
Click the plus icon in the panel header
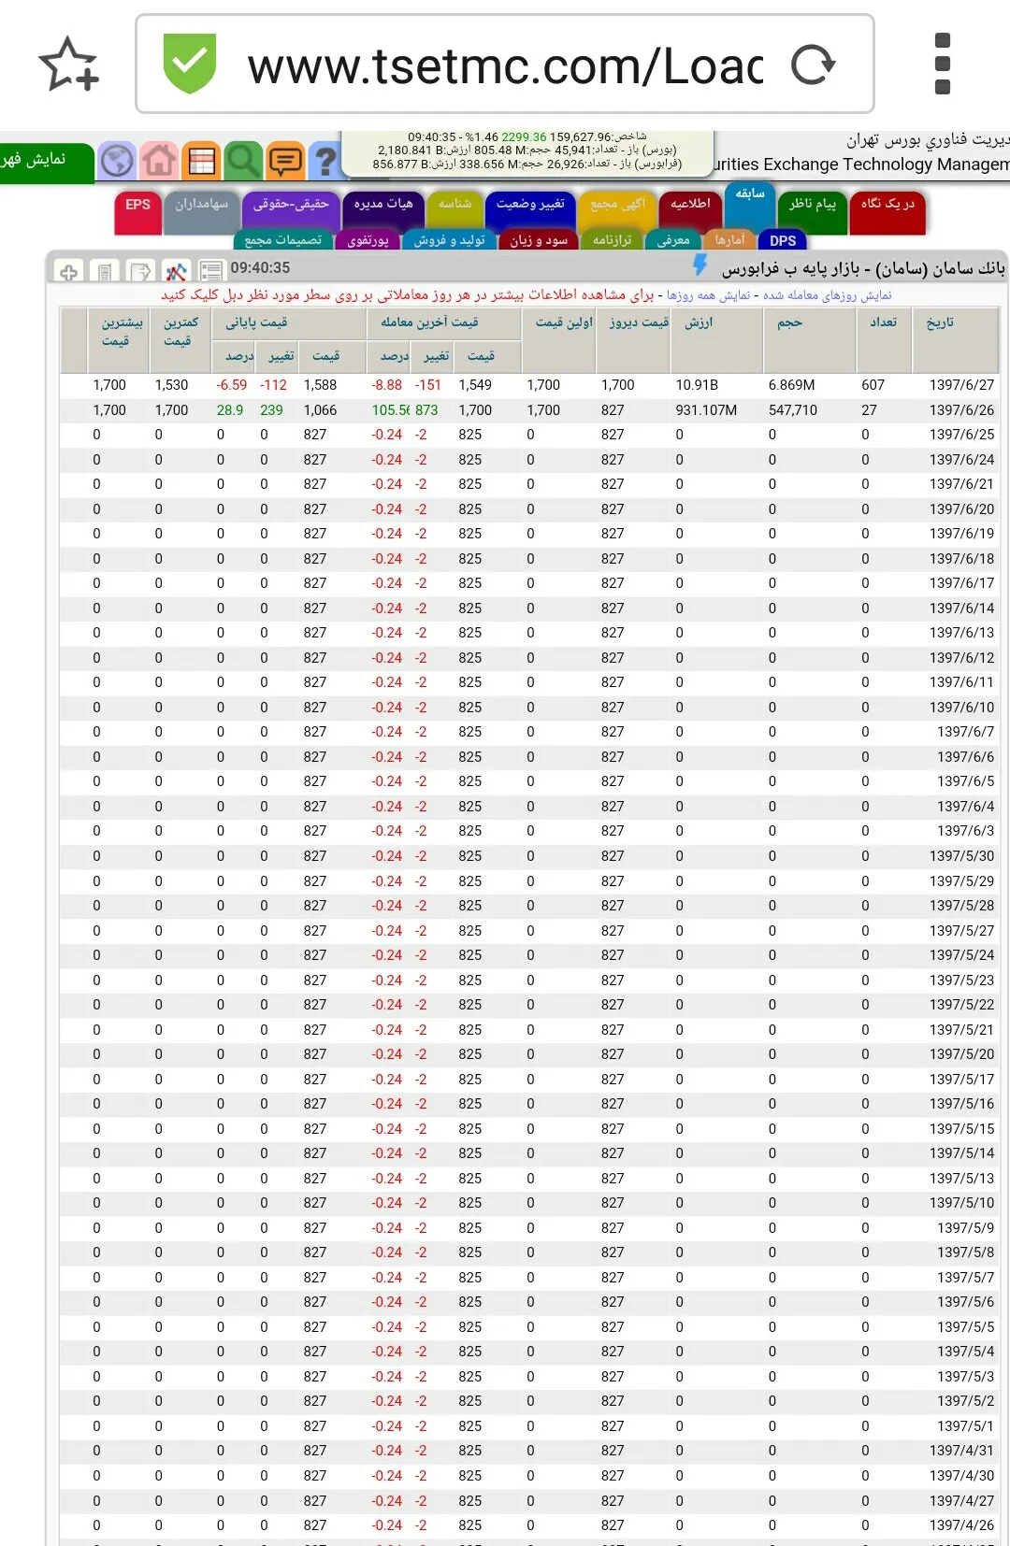pos(68,271)
